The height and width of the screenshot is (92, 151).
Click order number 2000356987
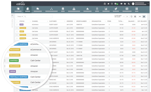click(x=80, y=59)
